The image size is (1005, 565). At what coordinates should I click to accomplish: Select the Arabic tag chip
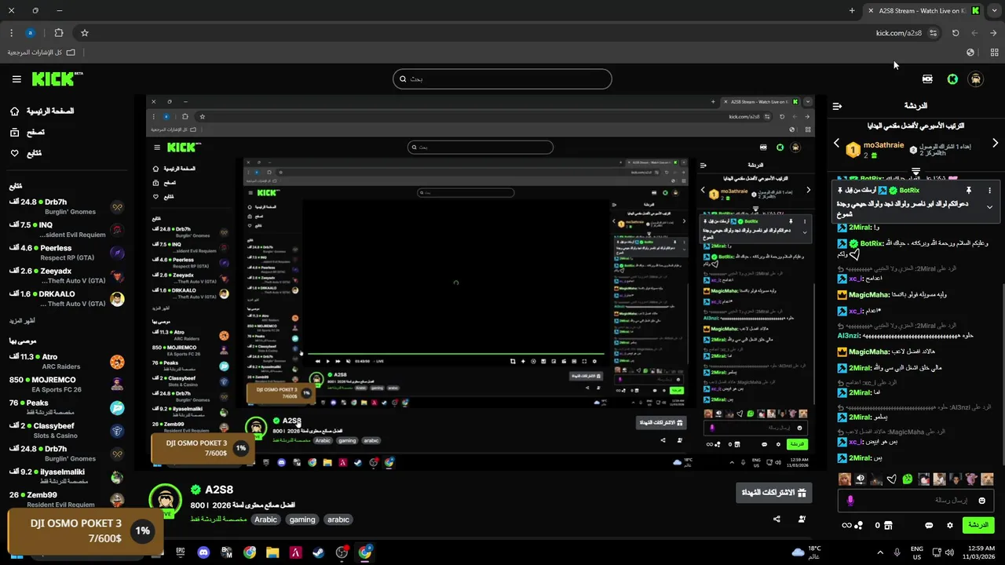pos(265,519)
